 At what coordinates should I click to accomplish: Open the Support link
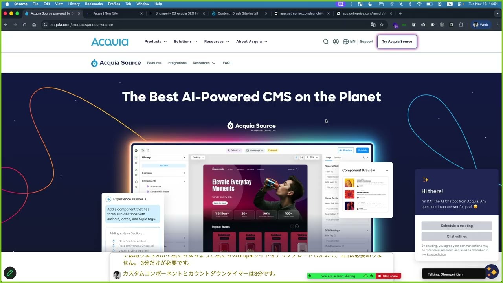pos(367,42)
